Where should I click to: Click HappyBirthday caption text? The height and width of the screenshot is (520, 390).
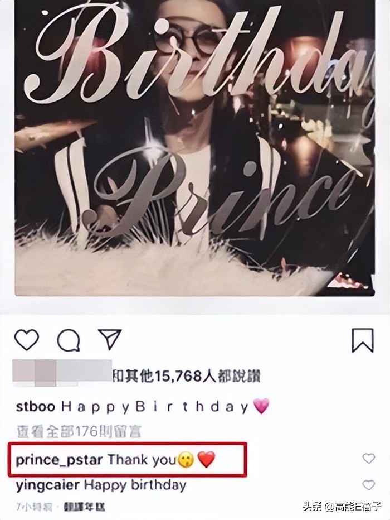155,407
